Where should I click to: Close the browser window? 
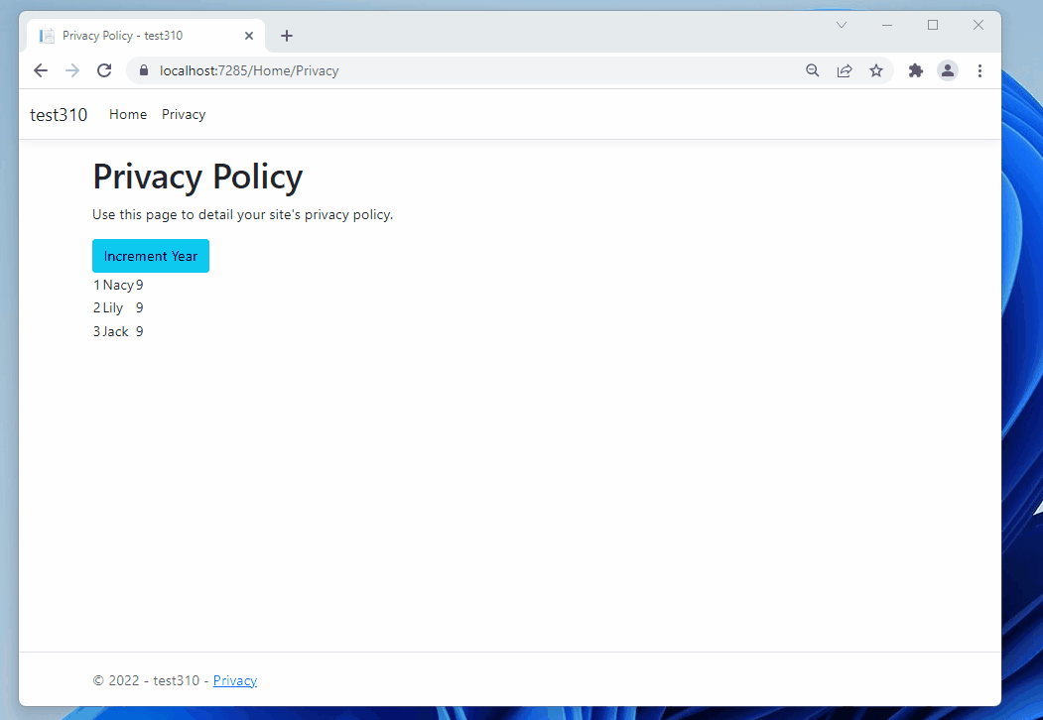tap(978, 25)
